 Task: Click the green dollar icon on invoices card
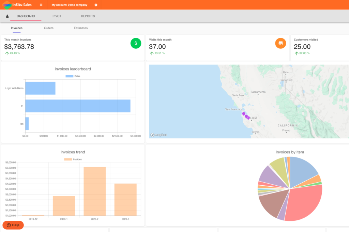135,43
